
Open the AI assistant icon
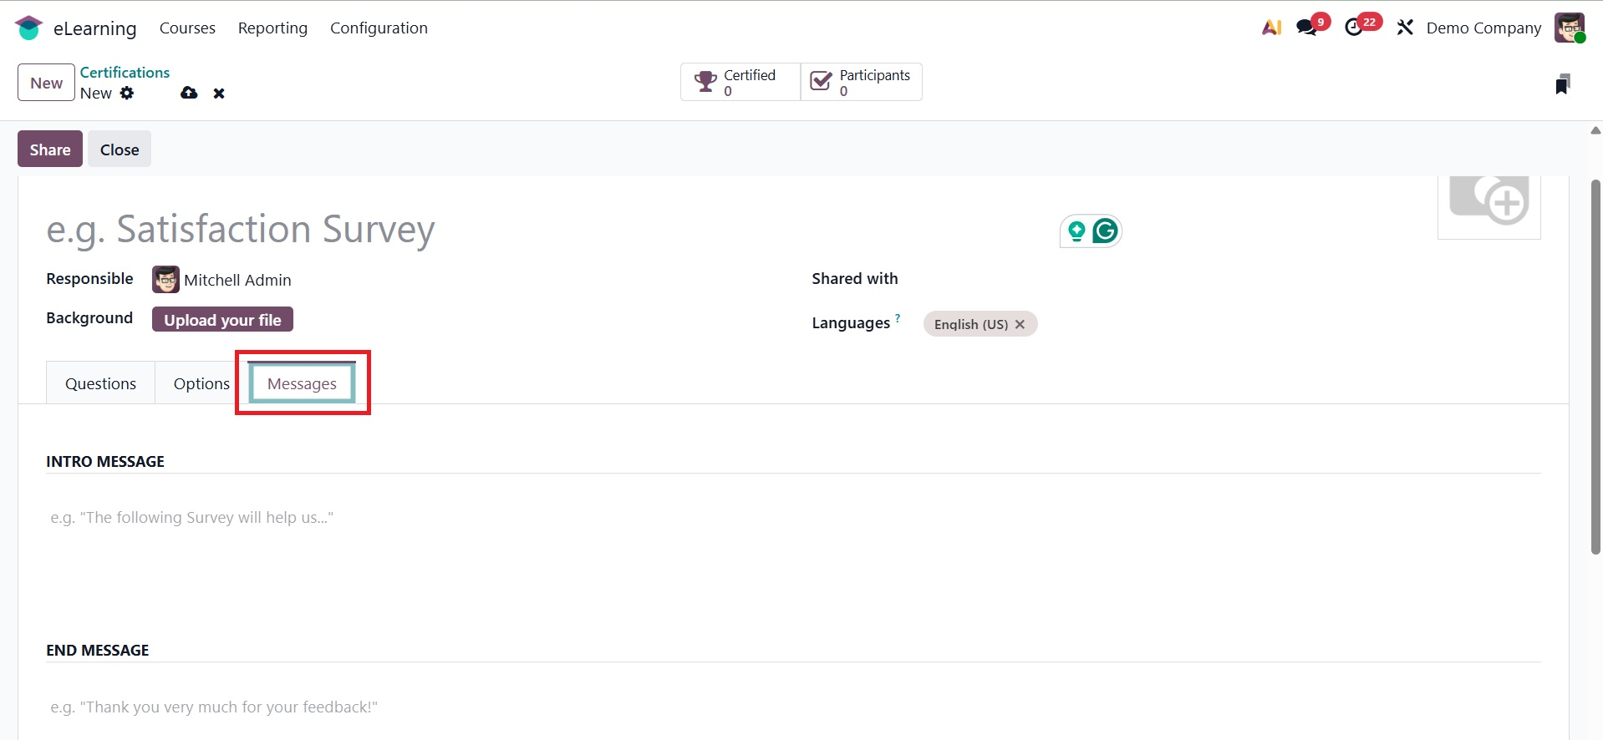(x=1271, y=28)
